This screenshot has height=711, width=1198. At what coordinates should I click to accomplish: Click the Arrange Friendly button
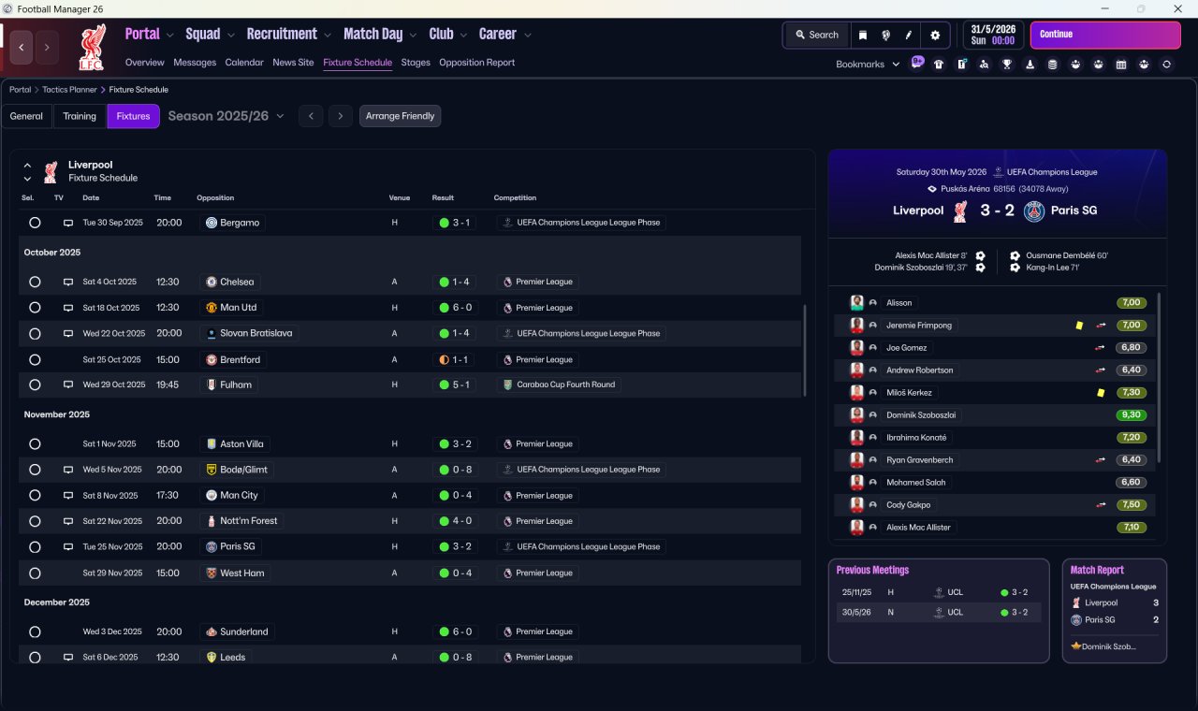(400, 116)
